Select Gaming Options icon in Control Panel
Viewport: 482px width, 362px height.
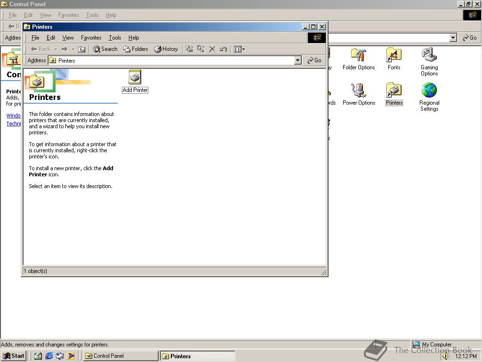click(429, 62)
